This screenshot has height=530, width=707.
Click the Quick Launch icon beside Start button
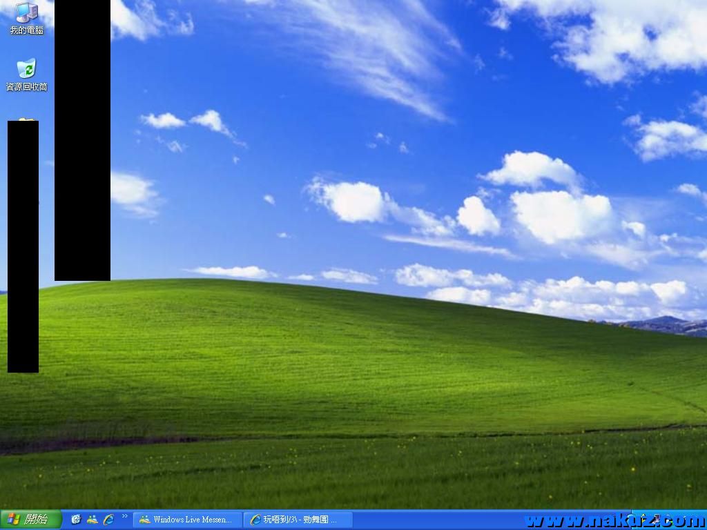point(76,520)
